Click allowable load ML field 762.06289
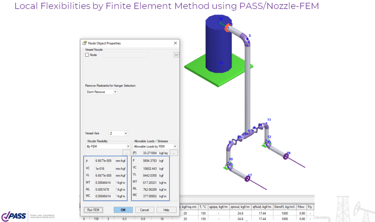Image resolution: width=375 pixels, height=222 pixels. point(150,190)
